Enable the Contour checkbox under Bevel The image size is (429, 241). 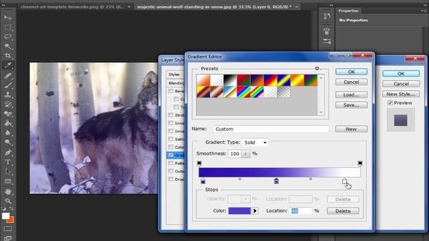[176, 99]
